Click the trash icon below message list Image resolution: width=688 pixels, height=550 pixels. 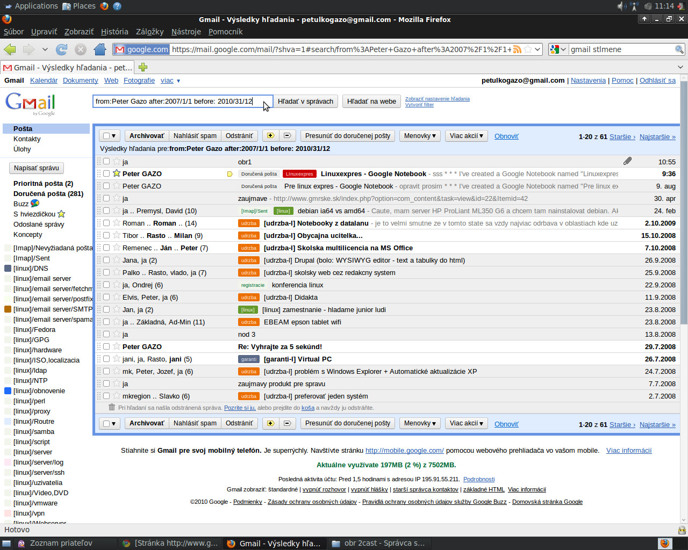point(112,407)
